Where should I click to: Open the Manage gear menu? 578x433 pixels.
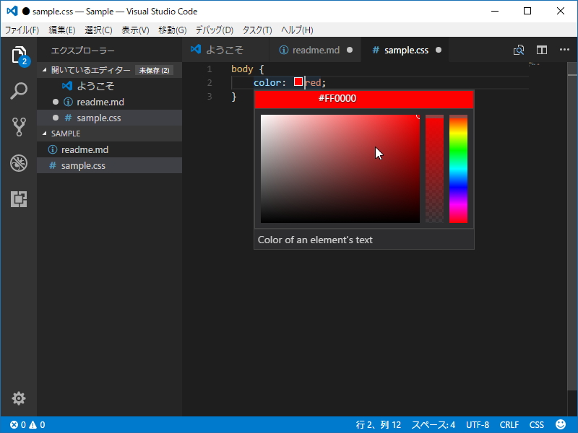click(19, 398)
